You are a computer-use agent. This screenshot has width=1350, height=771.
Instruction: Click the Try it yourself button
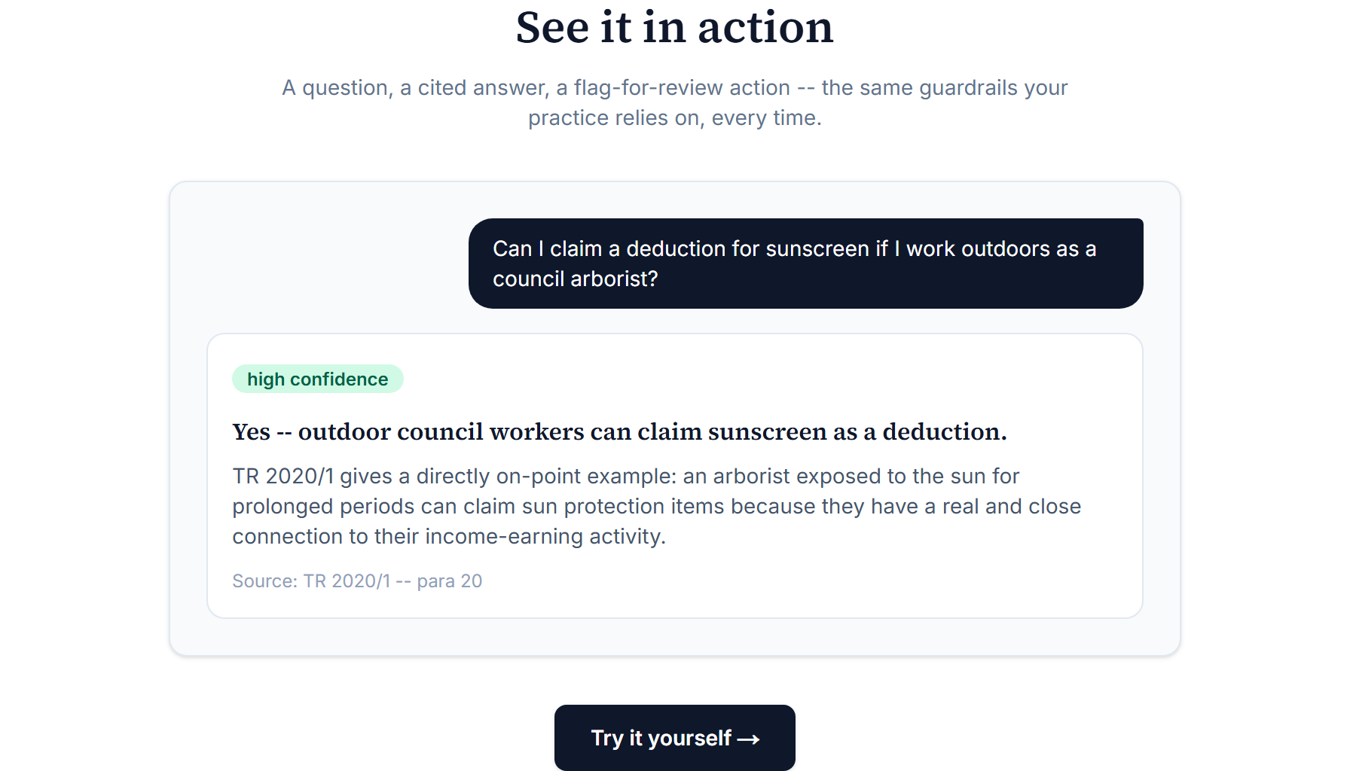tap(674, 737)
